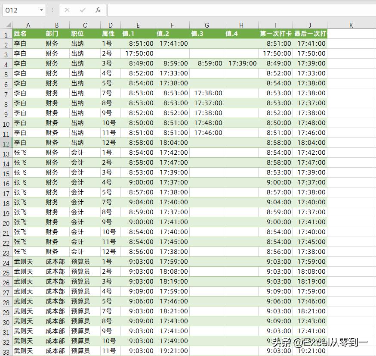Select column header A
The image size is (376, 356).
28,24
